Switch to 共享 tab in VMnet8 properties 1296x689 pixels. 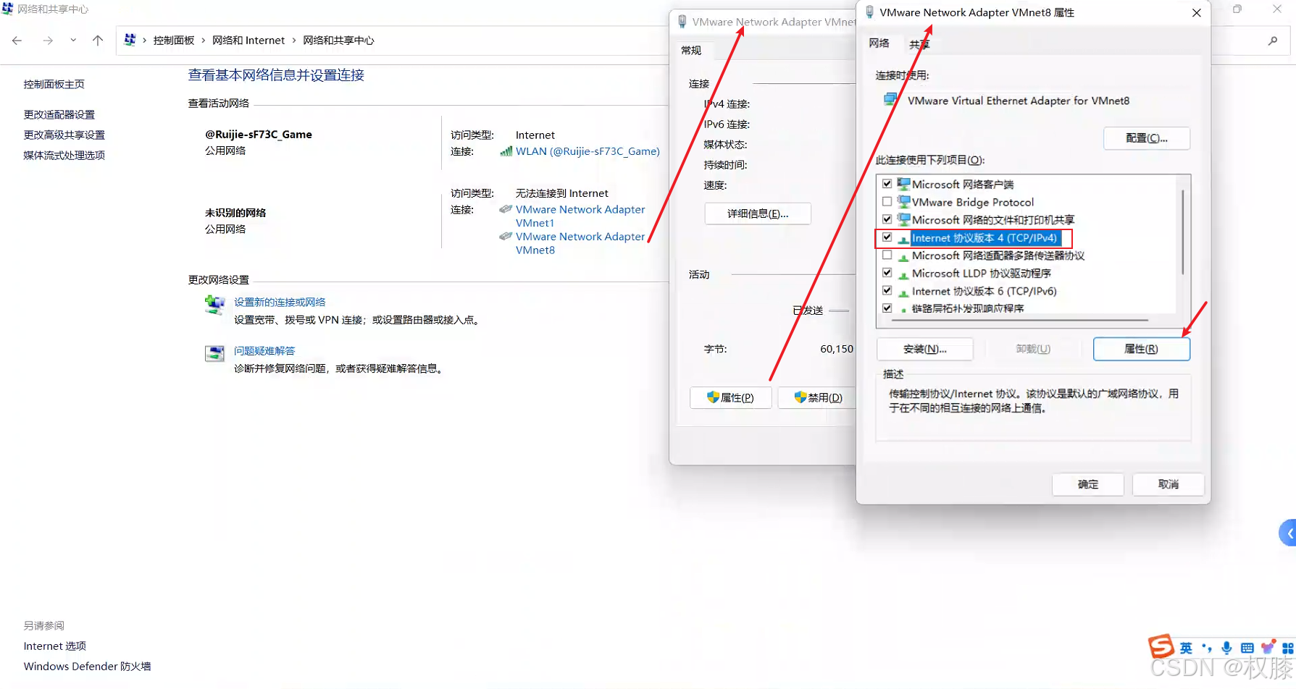click(919, 44)
